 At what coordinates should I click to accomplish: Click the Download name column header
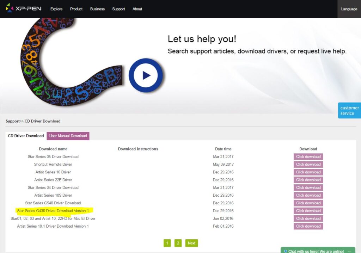click(x=53, y=149)
